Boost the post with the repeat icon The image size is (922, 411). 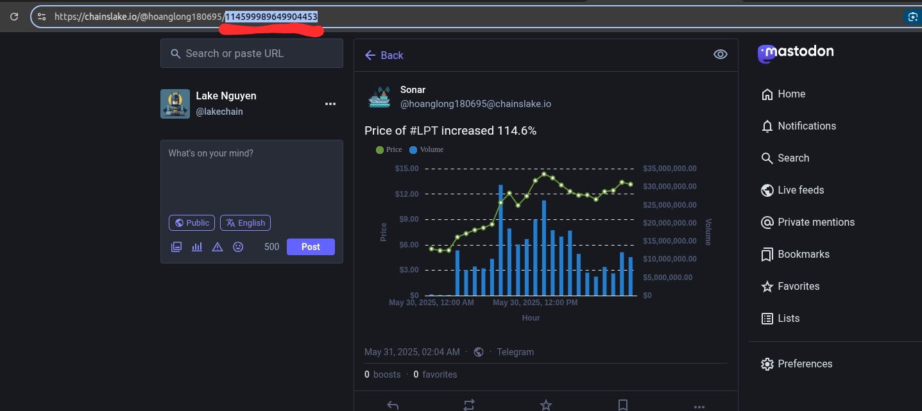click(469, 405)
